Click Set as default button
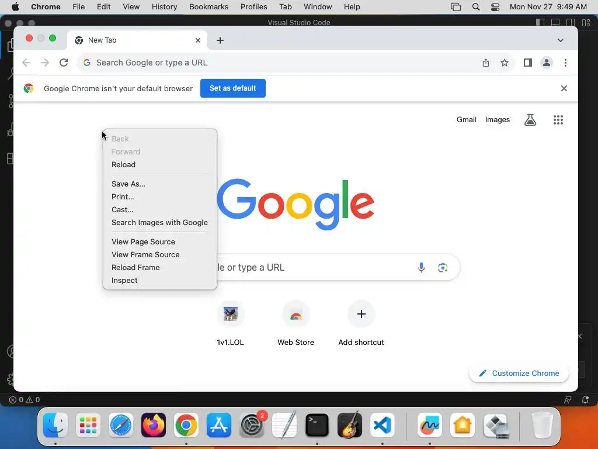 (x=232, y=88)
